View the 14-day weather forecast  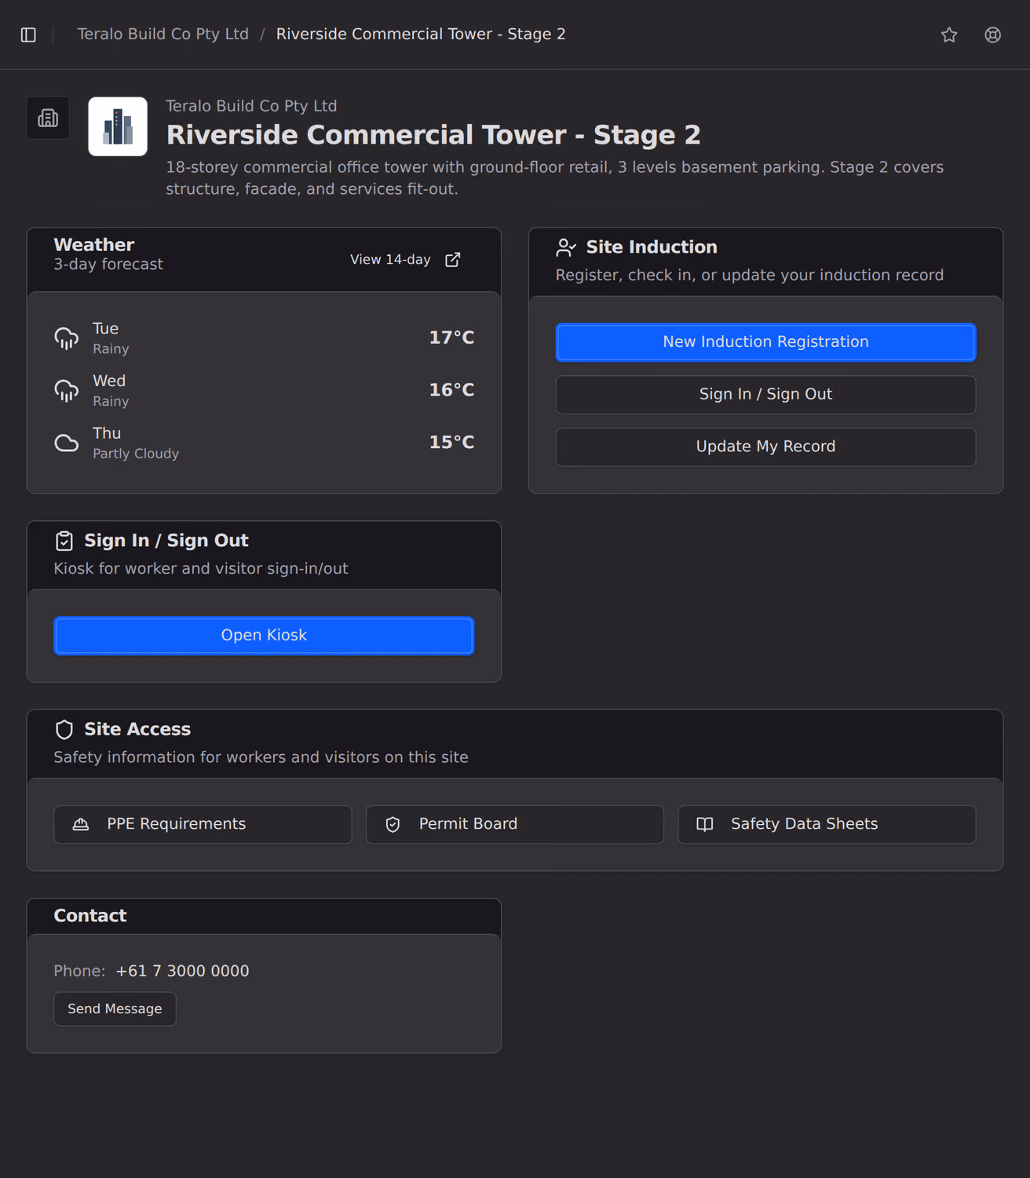pyautogui.click(x=405, y=260)
